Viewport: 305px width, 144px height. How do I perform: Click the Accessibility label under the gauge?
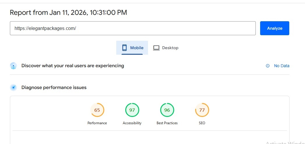pos(132,123)
